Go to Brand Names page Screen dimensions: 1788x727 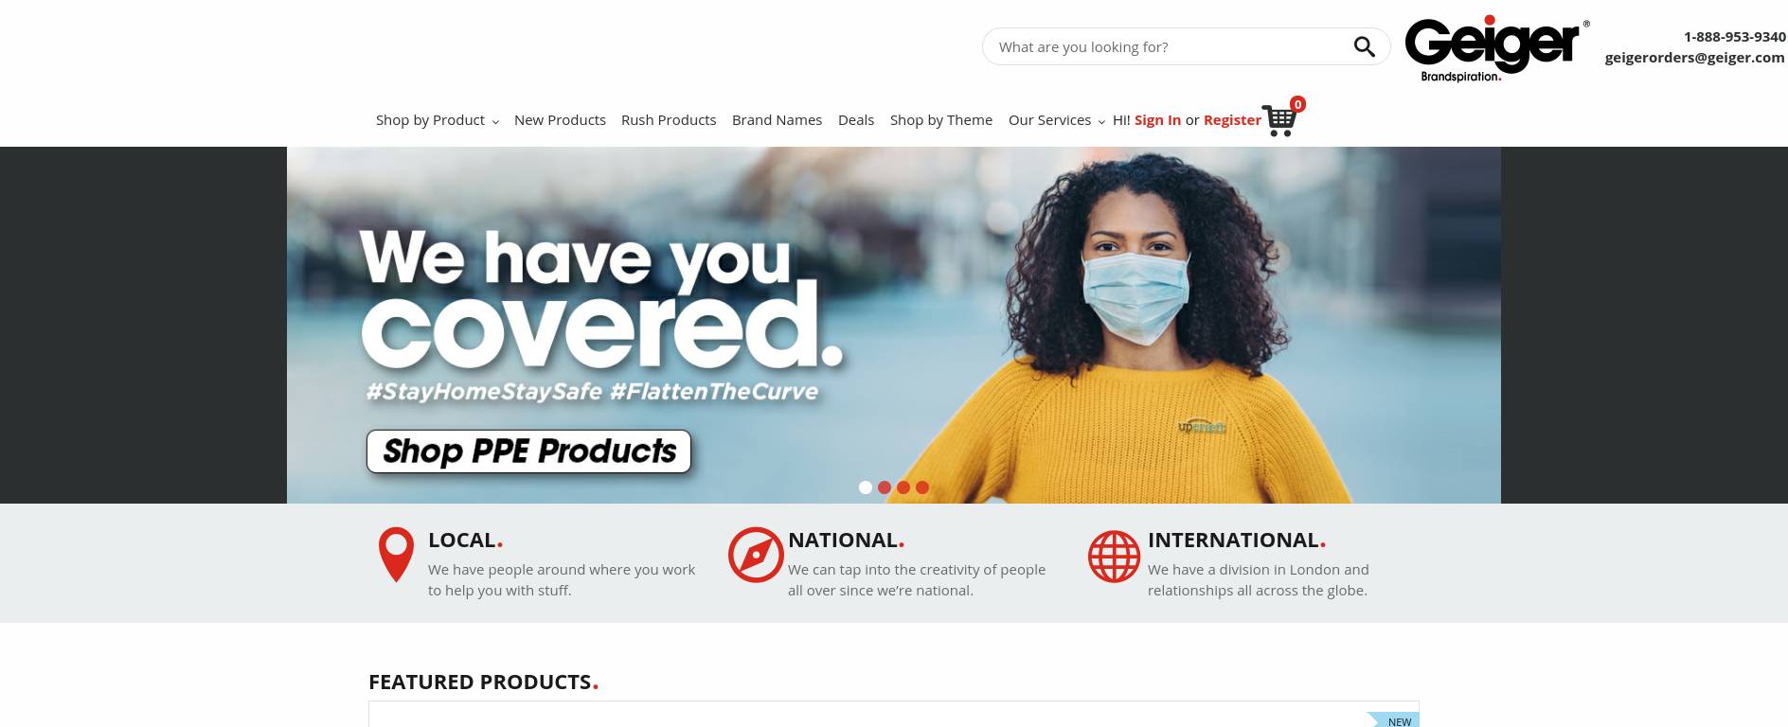coord(777,120)
